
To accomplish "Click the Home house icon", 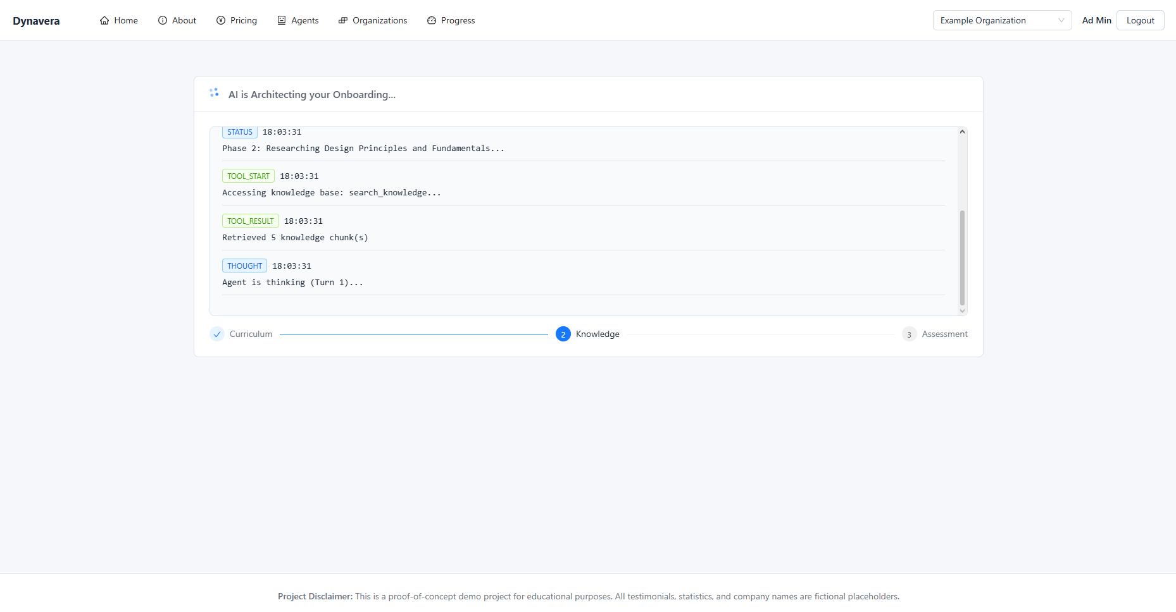I will tap(104, 20).
